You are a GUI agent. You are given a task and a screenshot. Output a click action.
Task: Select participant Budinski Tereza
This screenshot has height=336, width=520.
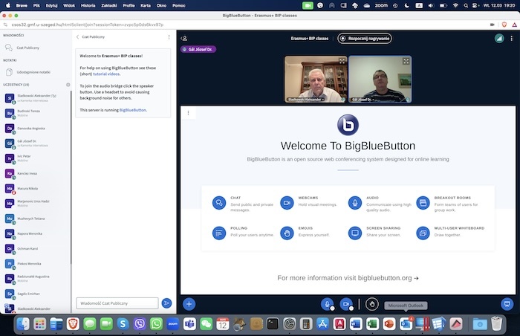click(36, 113)
